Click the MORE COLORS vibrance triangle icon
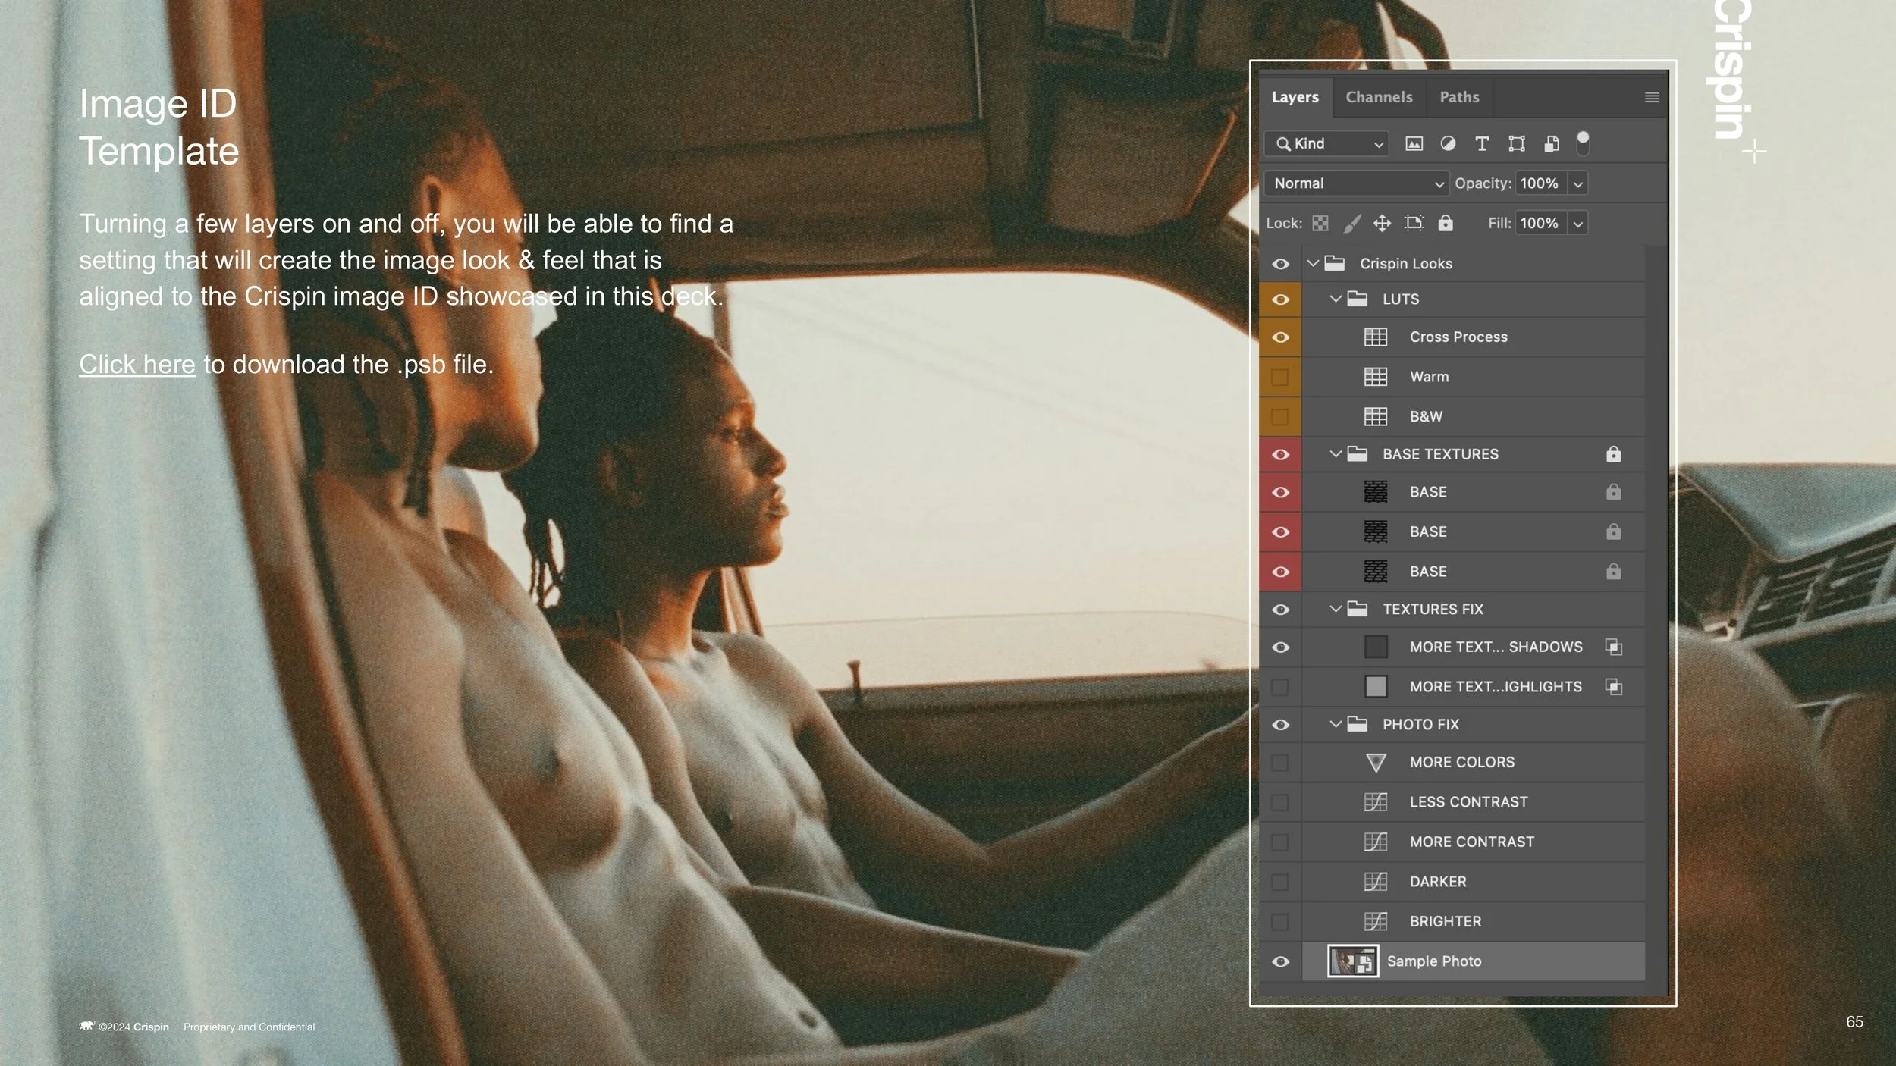Screen dimensions: 1896x1066 click(x=1376, y=763)
